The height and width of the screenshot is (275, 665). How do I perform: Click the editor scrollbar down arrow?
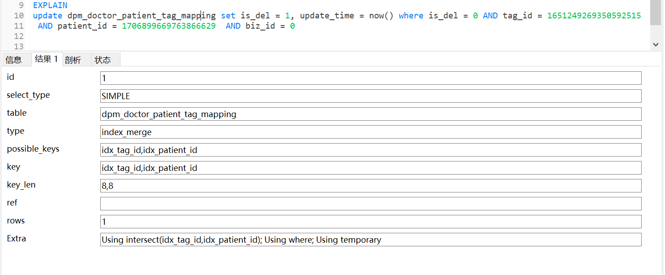[x=656, y=44]
